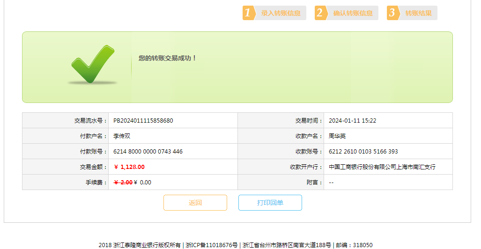This screenshot has height=249, width=481.
Task: Click the payee bank 中国工商银行 branch text
Action: click(382, 167)
